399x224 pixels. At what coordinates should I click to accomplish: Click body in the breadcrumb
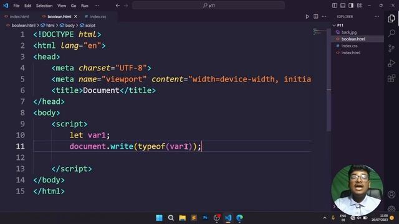[70, 26]
